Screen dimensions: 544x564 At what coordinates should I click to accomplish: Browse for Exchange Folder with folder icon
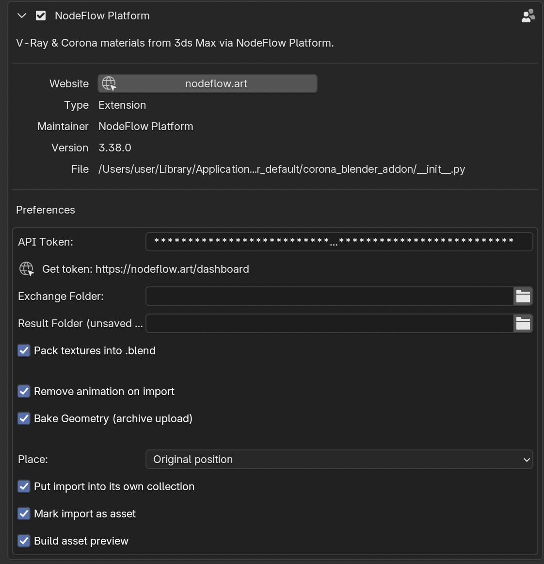[523, 296]
